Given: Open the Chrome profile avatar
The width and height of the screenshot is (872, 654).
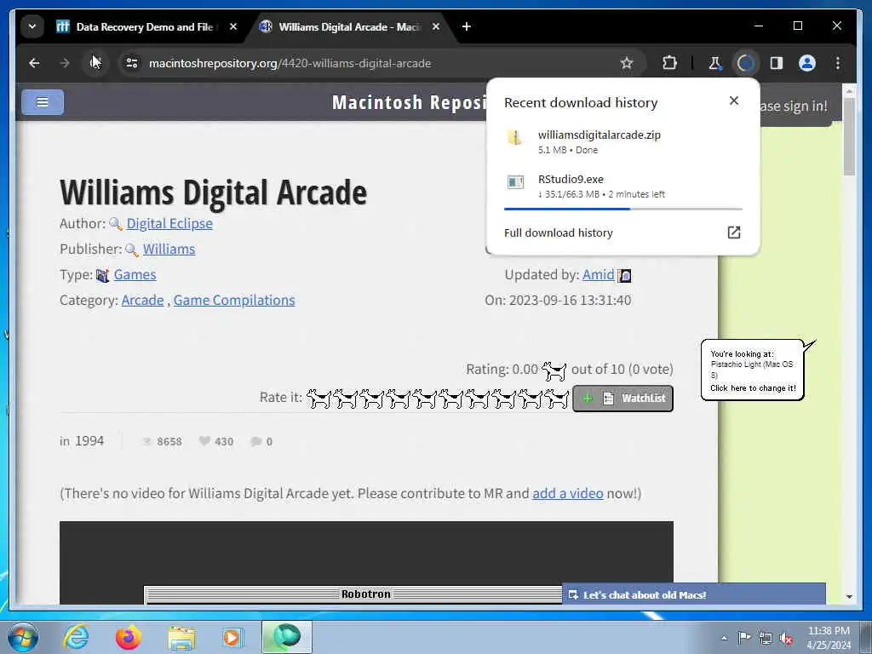Looking at the screenshot, I should [807, 63].
